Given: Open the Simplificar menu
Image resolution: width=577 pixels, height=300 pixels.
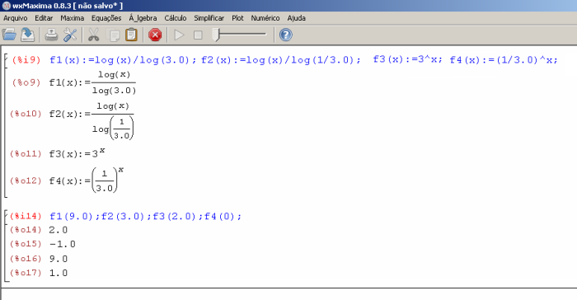Looking at the screenshot, I should pos(209,18).
